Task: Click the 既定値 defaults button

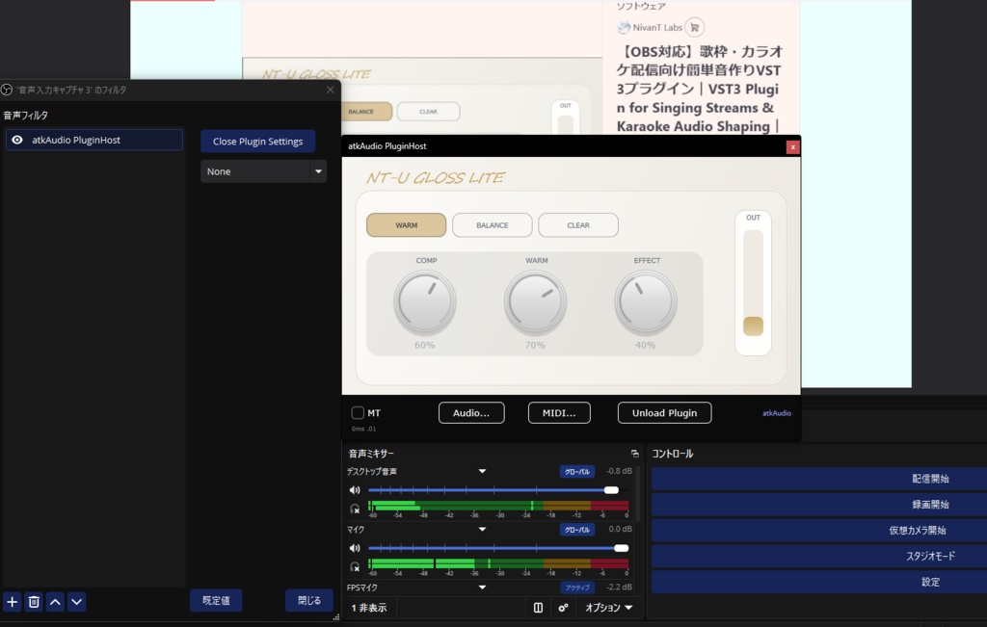Action: coord(216,601)
